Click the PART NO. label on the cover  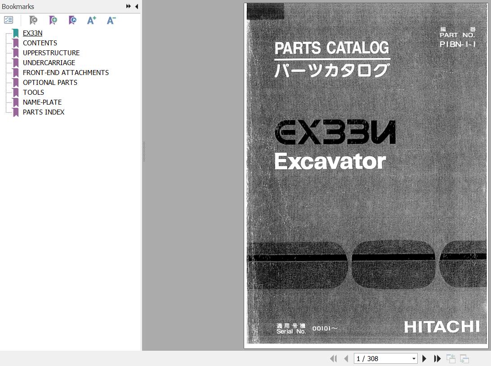pyautogui.click(x=457, y=35)
